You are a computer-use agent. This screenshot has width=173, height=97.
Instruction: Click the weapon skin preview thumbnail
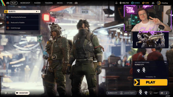click(x=151, y=40)
